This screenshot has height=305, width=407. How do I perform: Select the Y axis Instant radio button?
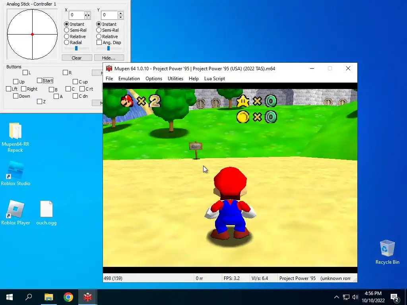pyautogui.click(x=99, y=24)
